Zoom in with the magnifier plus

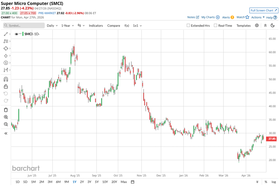pos(6,117)
